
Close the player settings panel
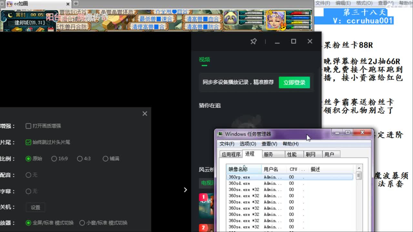tap(145, 113)
